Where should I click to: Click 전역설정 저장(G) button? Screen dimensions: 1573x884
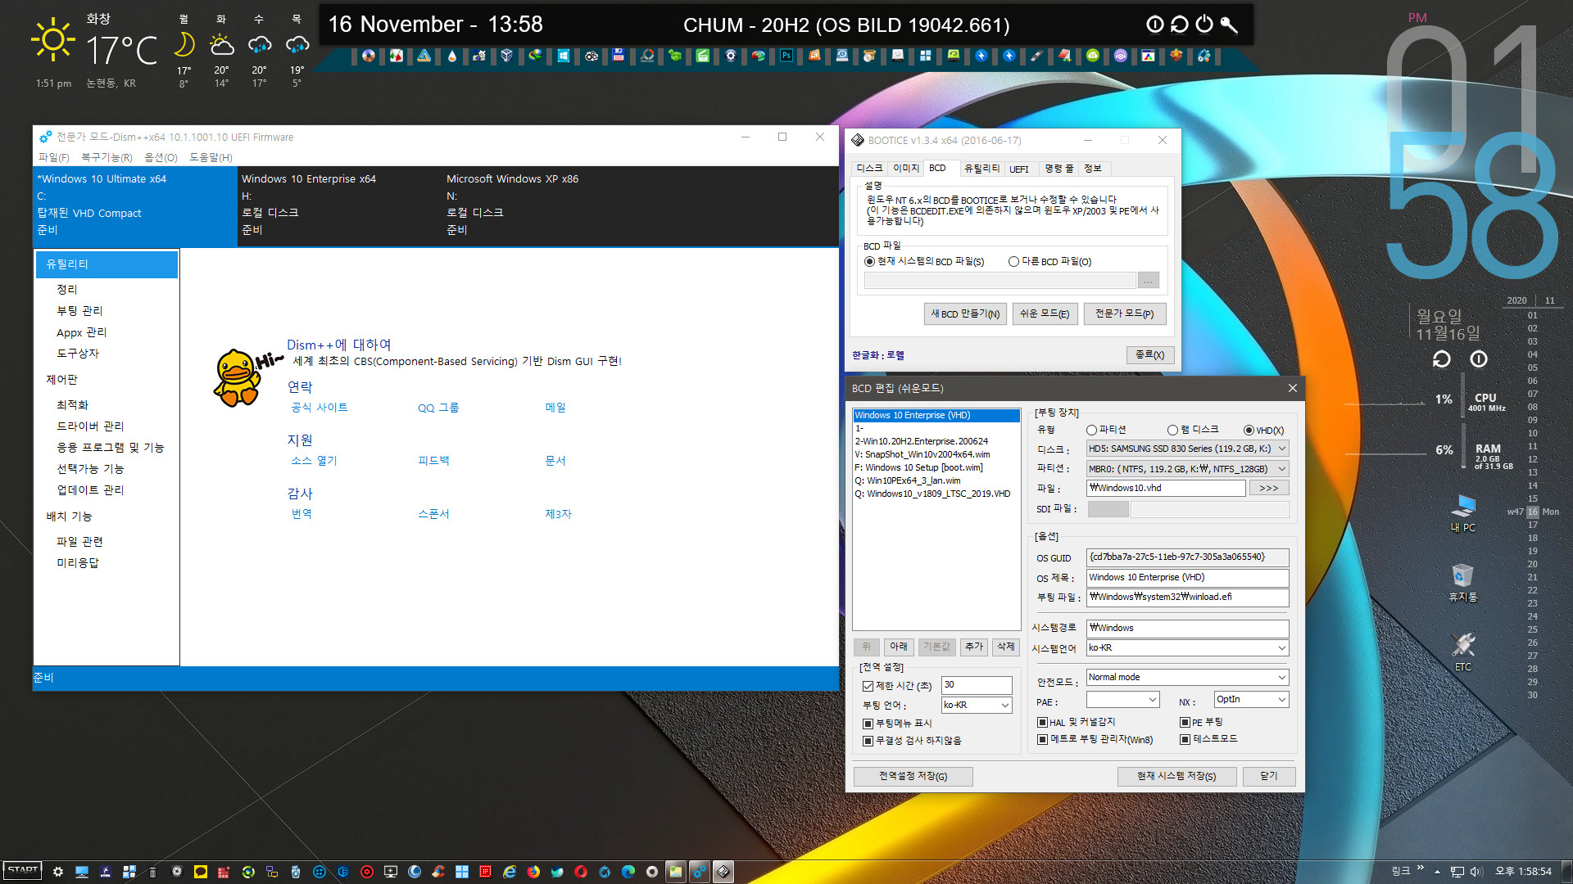913,777
